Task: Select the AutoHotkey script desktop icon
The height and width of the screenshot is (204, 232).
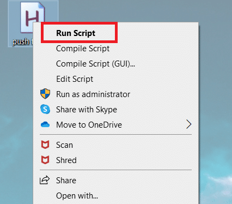Action: [32, 17]
